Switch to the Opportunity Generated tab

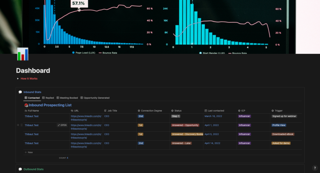tap(95, 98)
